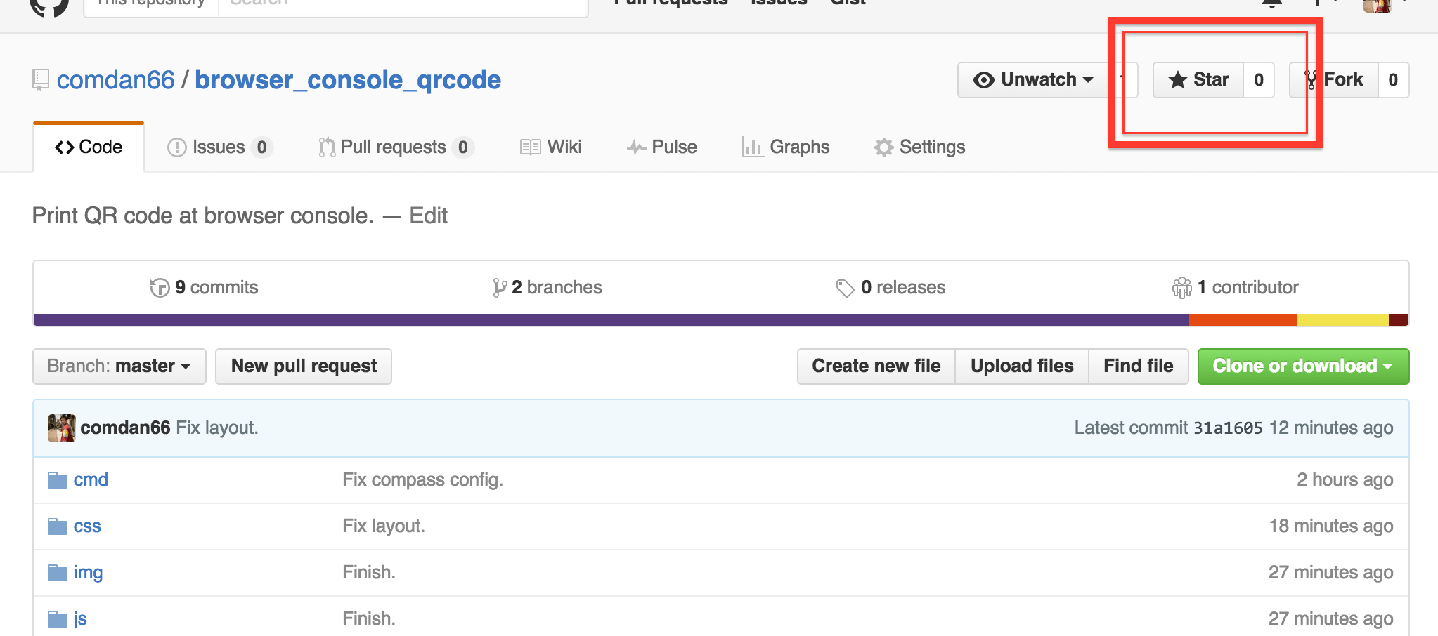
Task: Click '18 minutes ago' timestamp in css row
Action: click(1331, 526)
